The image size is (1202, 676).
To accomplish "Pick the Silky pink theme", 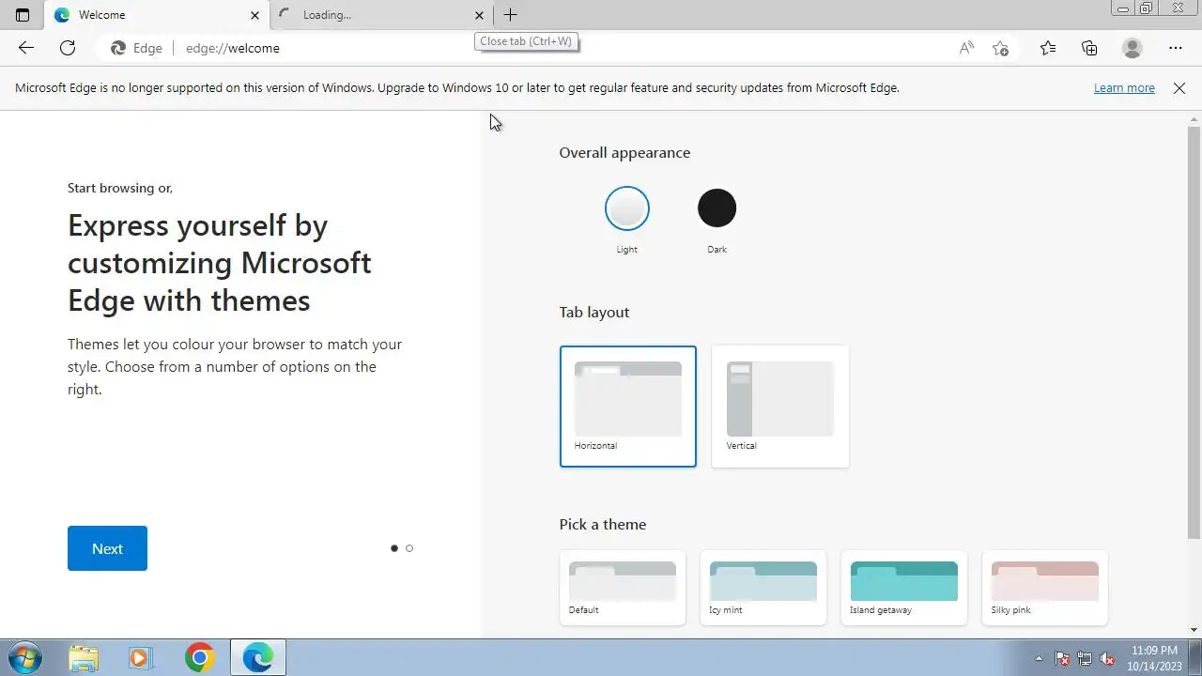I will [1045, 588].
